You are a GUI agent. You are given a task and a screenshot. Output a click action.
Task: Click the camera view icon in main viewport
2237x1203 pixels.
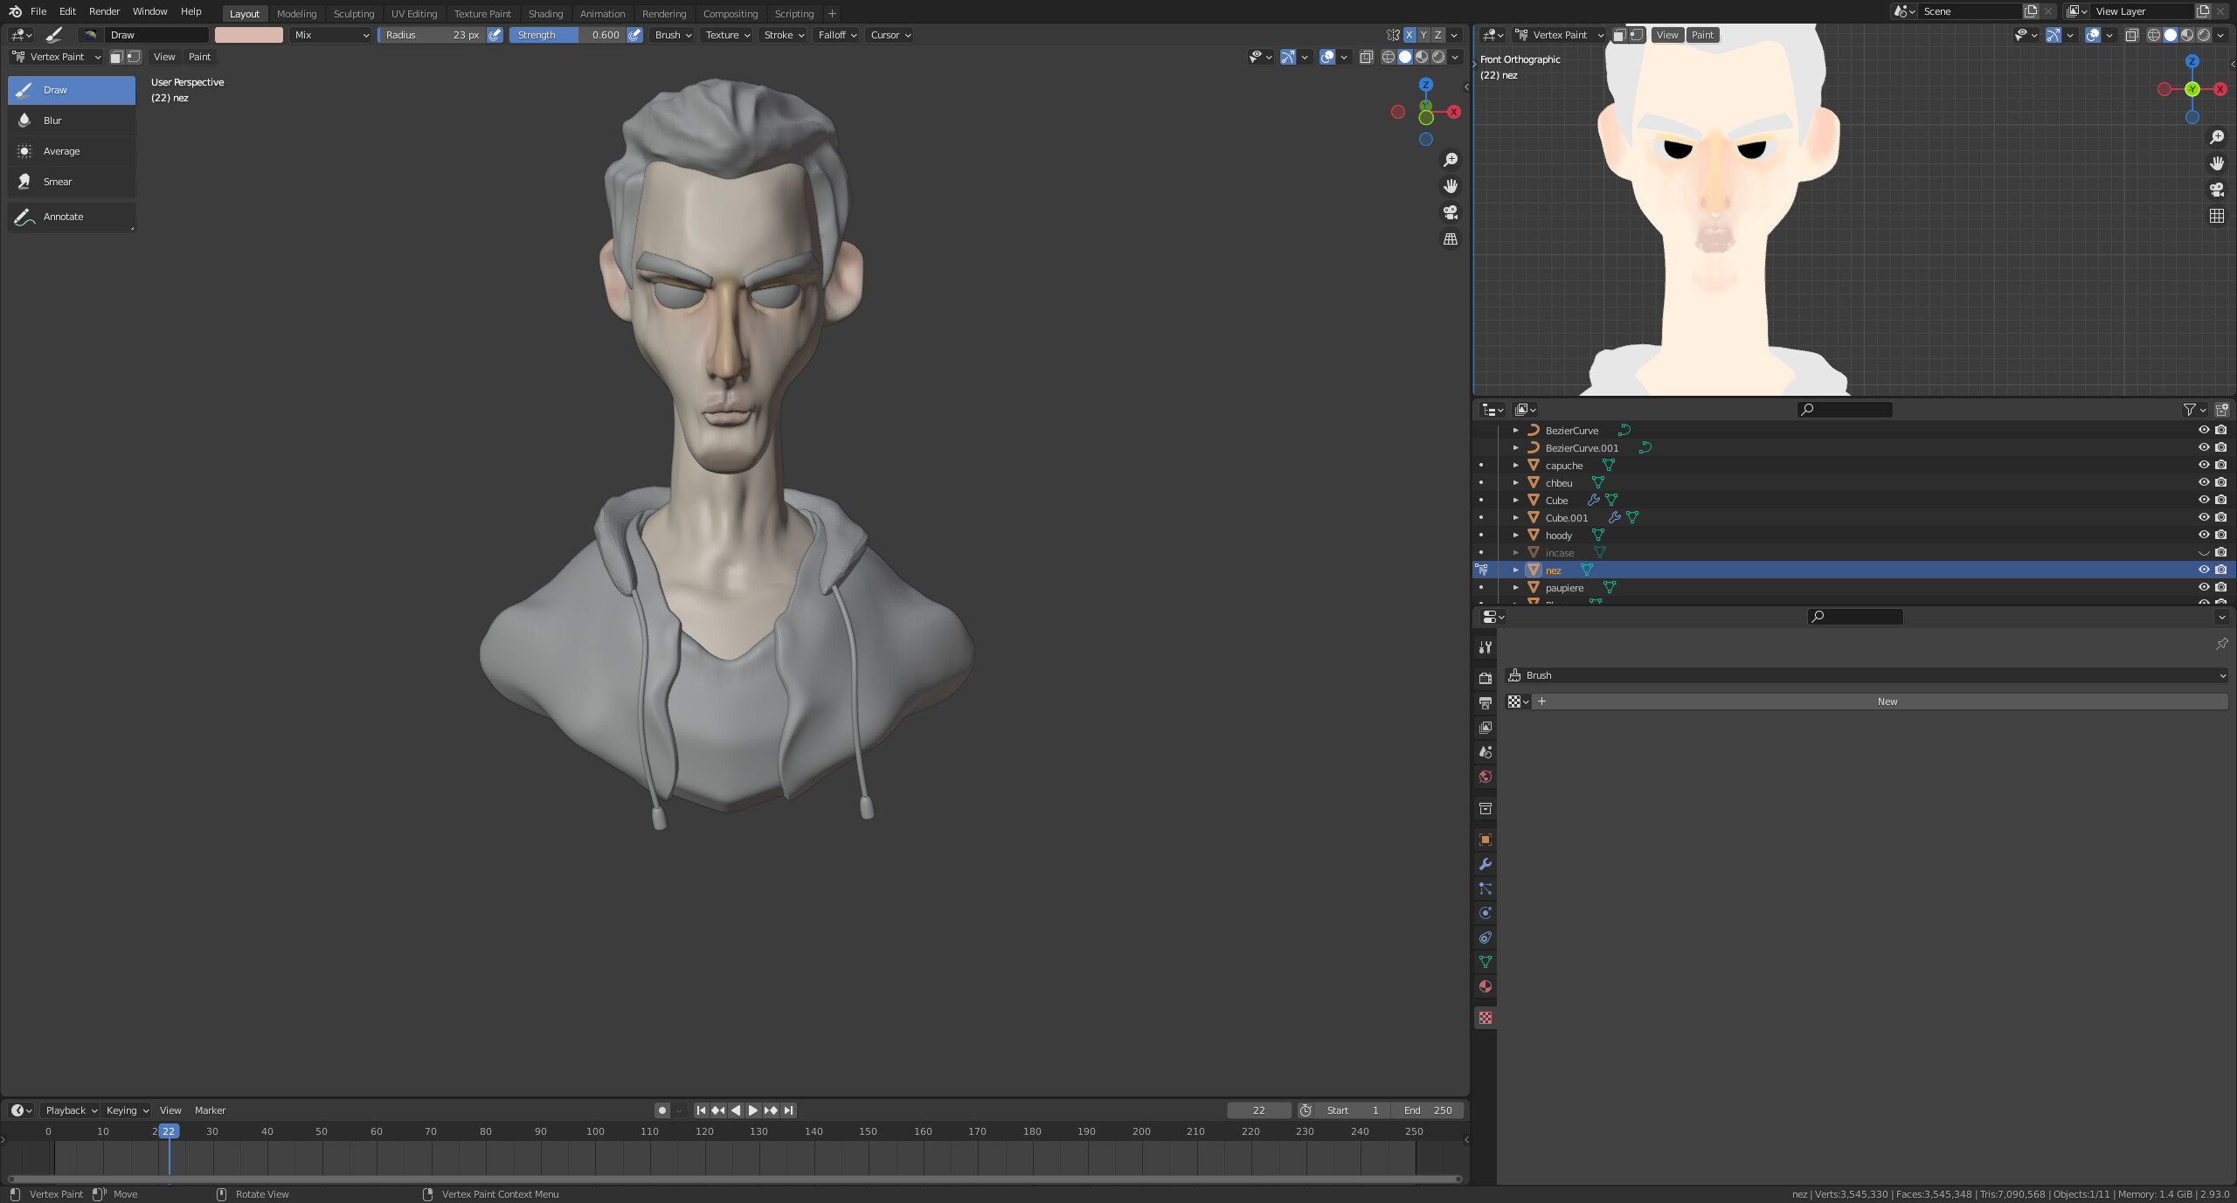pyautogui.click(x=1451, y=212)
